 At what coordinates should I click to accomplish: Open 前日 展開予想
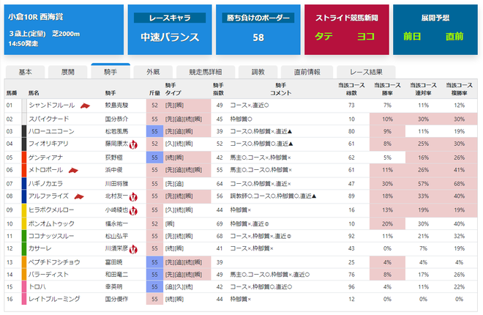tap(412, 37)
